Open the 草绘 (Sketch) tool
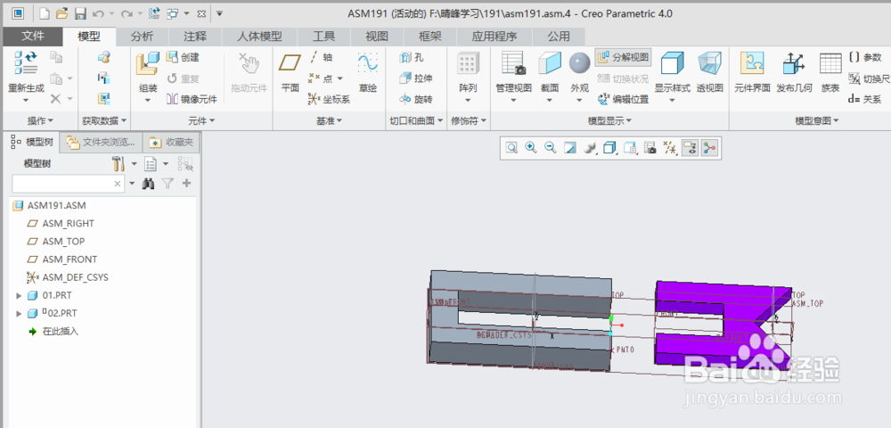 coord(368,72)
